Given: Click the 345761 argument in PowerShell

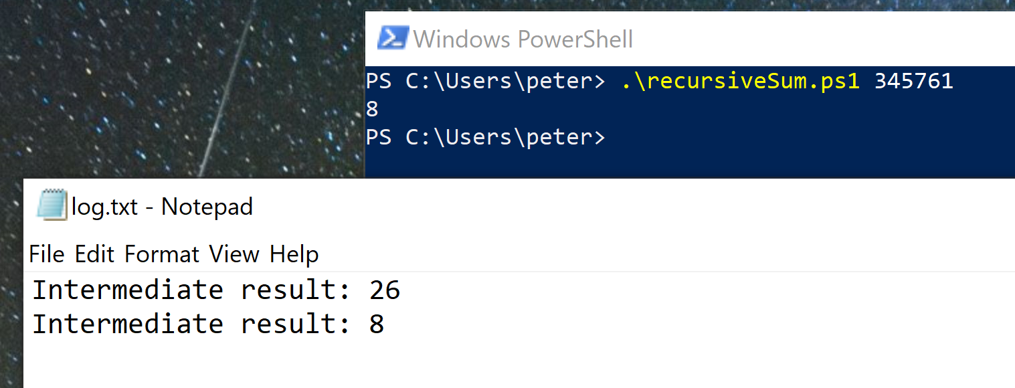Looking at the screenshot, I should click(x=913, y=81).
